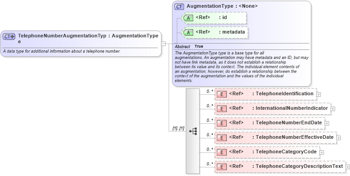Click the ': AugmentationType' base type label

[x=133, y=36]
